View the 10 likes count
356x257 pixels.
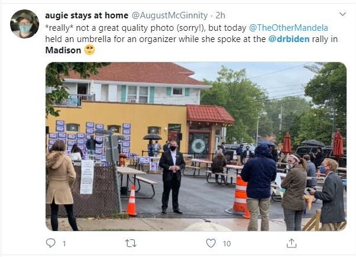tap(227, 243)
